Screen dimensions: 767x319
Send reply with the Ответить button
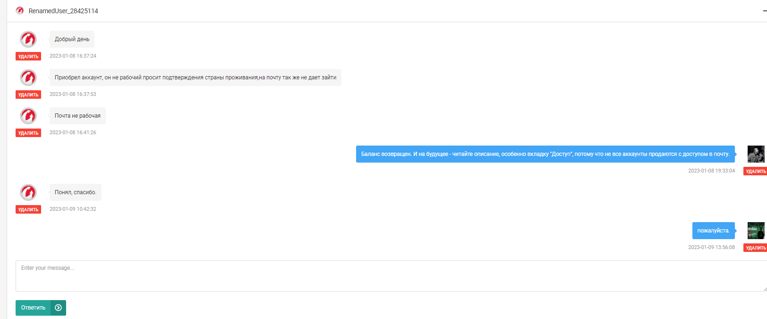click(34, 308)
